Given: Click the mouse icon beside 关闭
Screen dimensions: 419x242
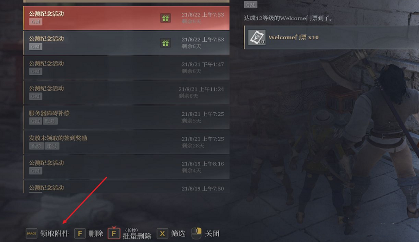Looking at the screenshot, I should click(x=196, y=234).
